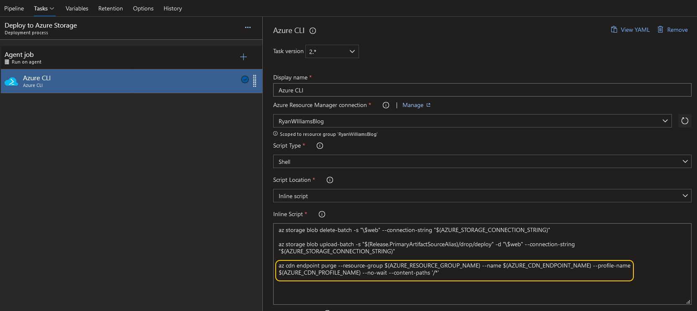
Task: Open the Script Location Inline script dropdown
Action: pyautogui.click(x=482, y=196)
